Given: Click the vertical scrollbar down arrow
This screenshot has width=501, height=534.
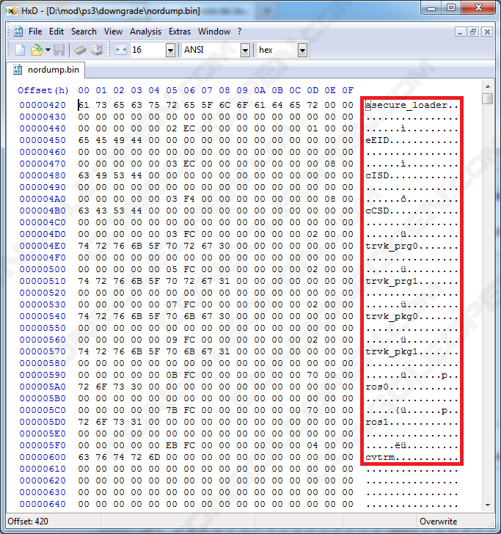Looking at the screenshot, I should pos(487,505).
